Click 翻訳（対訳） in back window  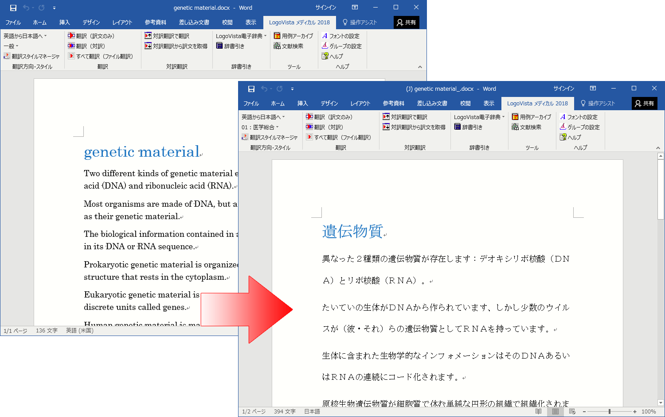pos(86,46)
